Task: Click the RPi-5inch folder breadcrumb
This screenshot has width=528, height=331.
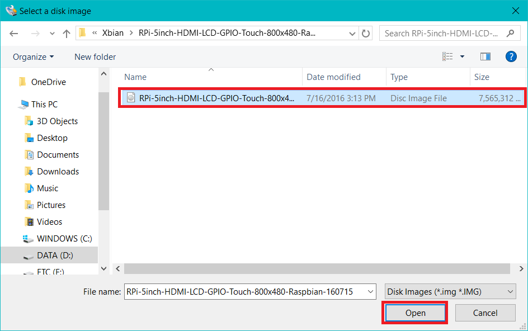Action: (x=227, y=33)
